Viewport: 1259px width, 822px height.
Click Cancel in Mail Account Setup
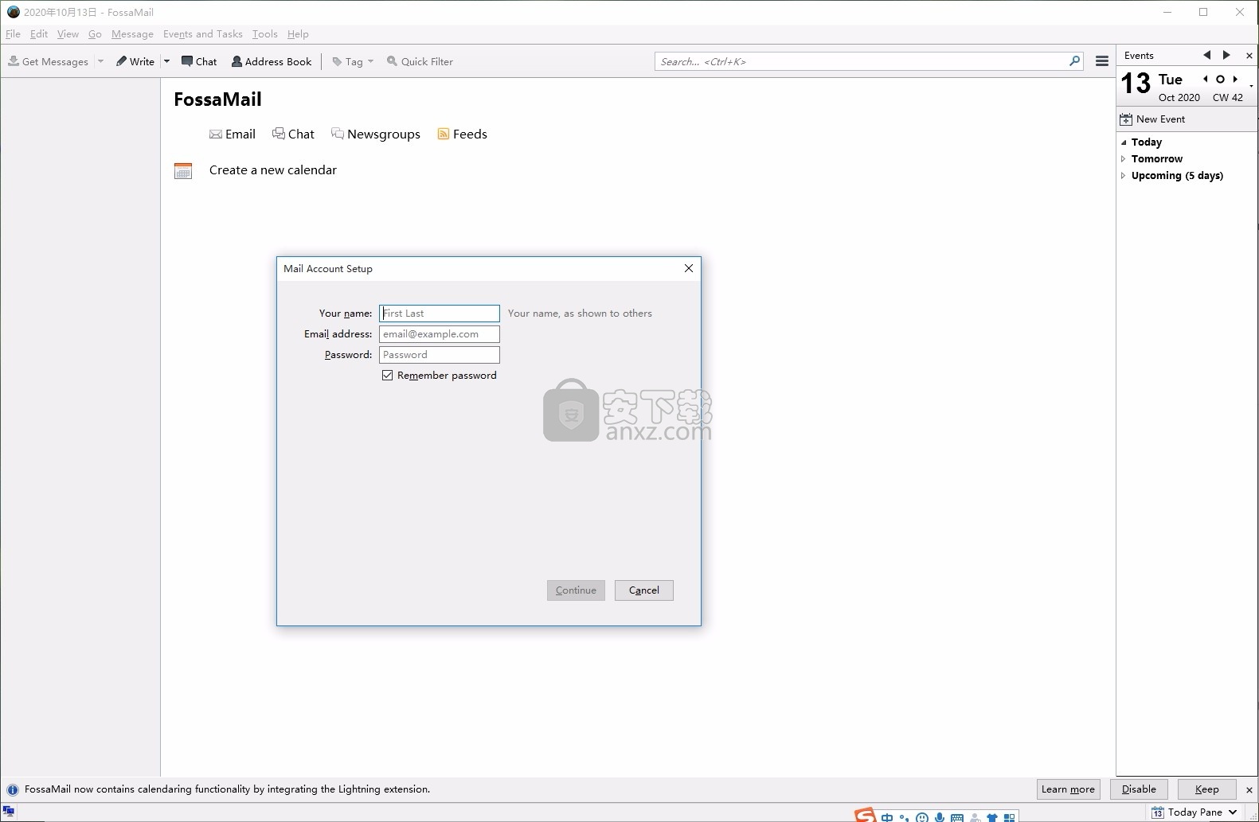[644, 590]
